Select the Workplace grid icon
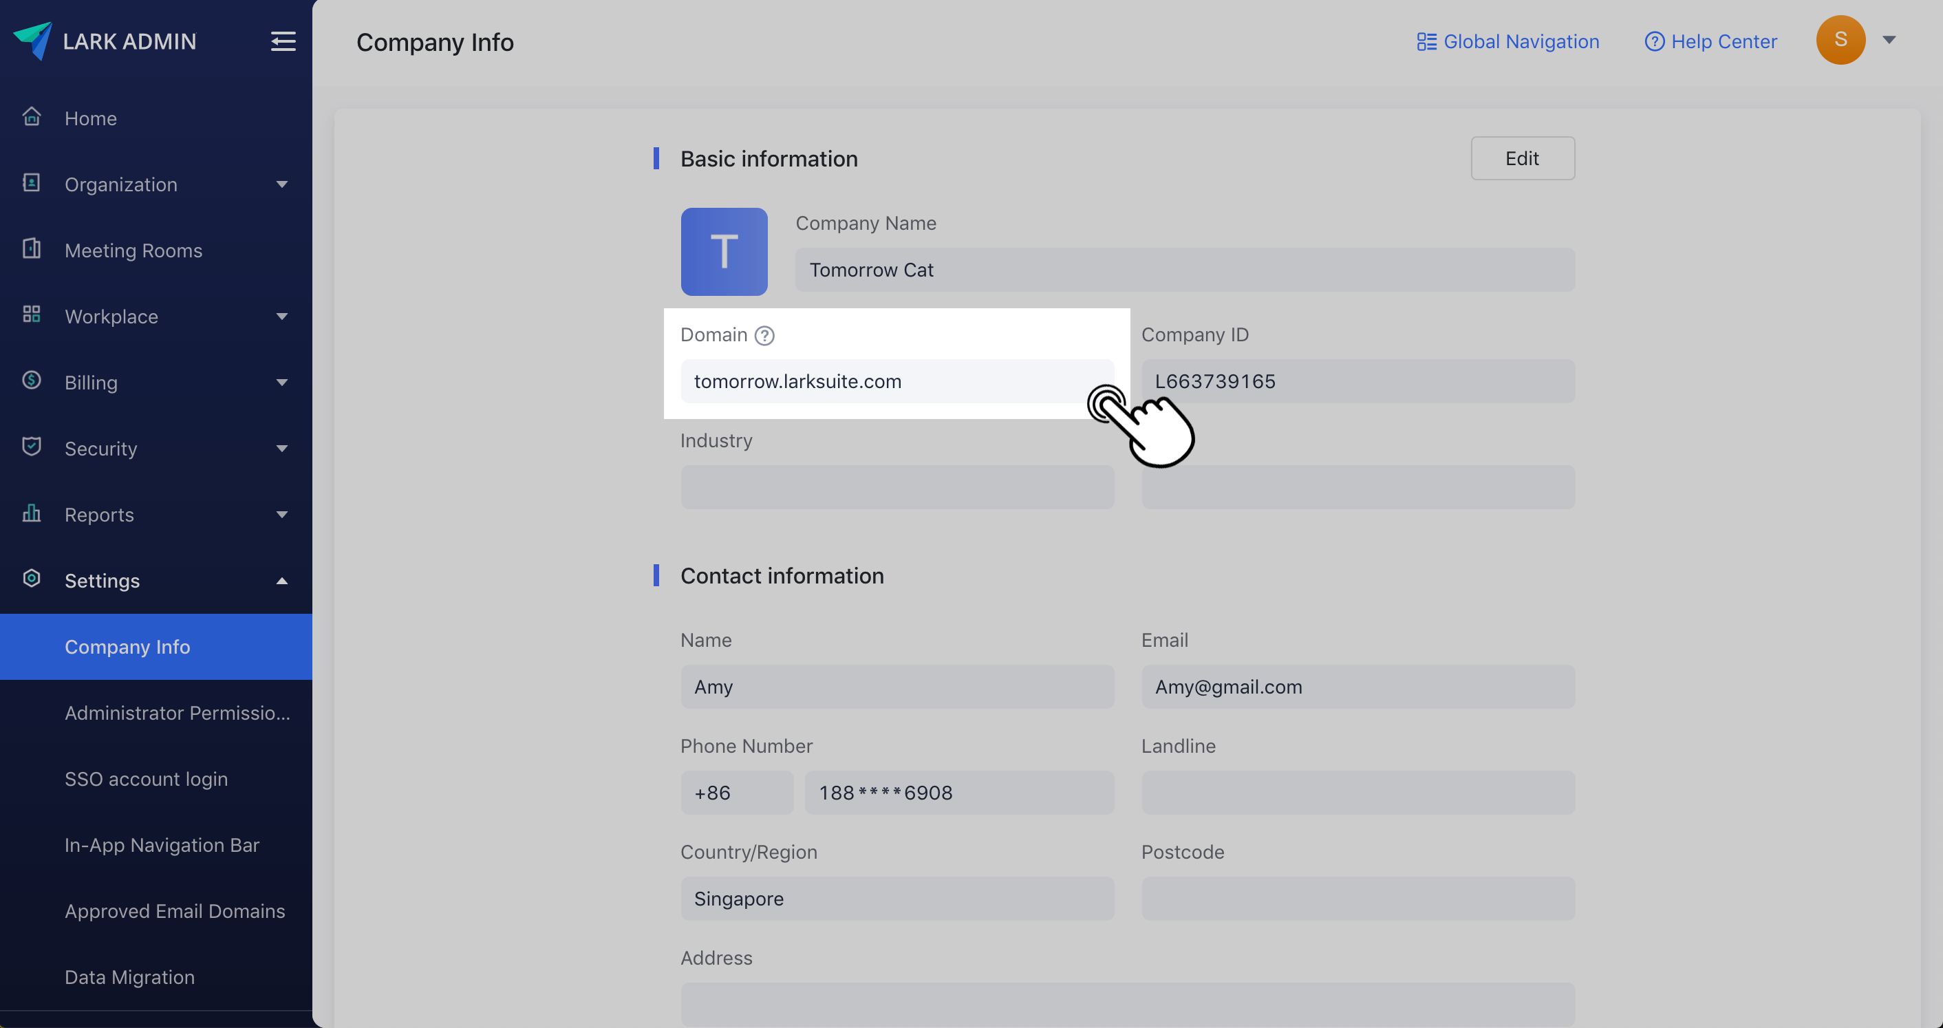1943x1028 pixels. 32,315
